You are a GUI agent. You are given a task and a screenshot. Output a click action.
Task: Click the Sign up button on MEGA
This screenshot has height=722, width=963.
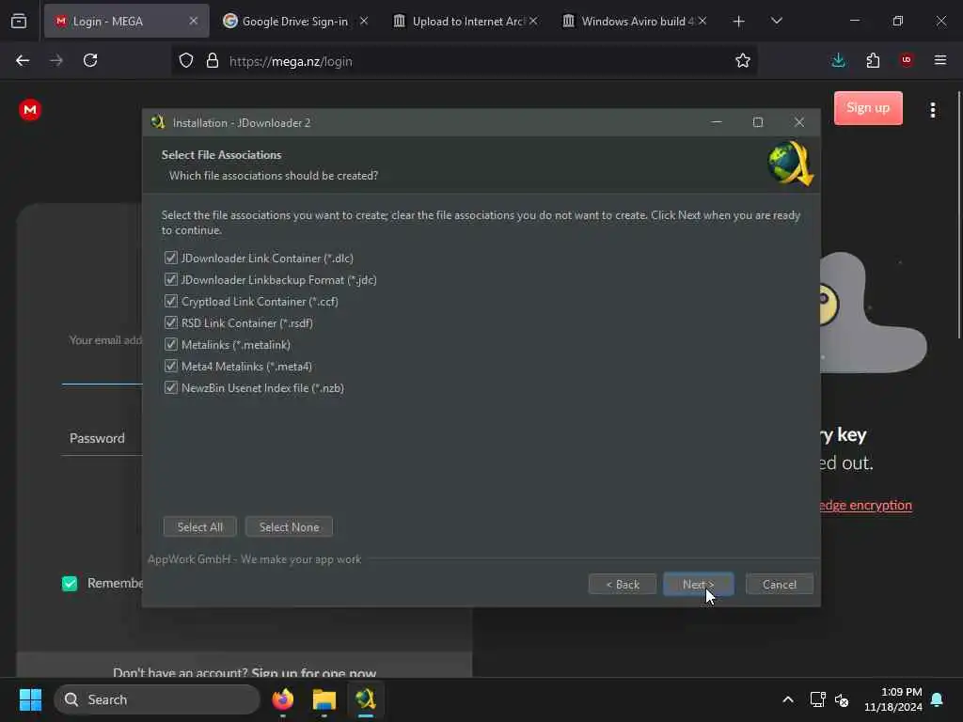click(868, 108)
